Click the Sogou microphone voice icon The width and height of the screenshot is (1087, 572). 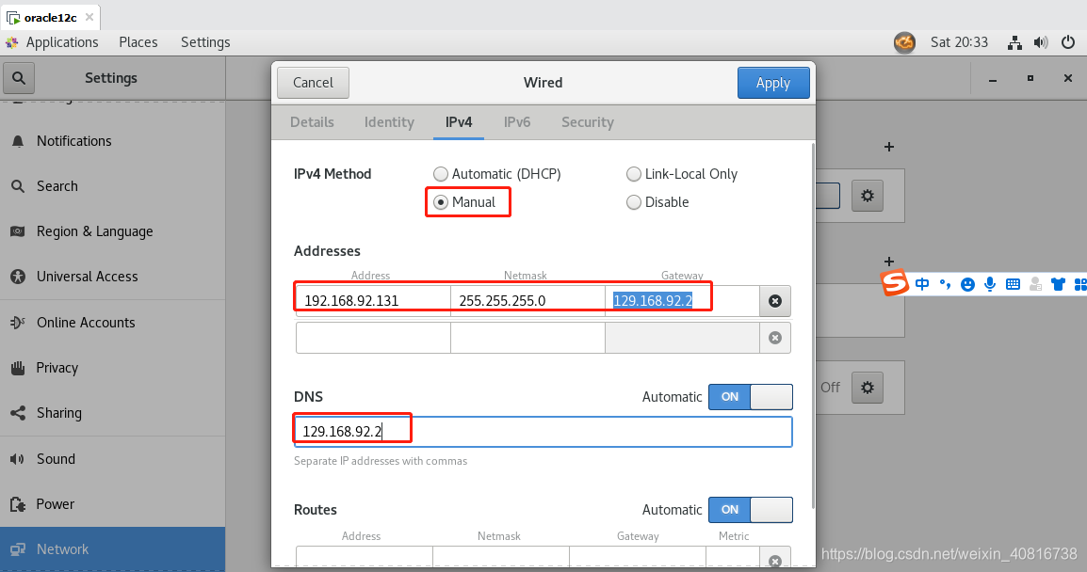[990, 284]
